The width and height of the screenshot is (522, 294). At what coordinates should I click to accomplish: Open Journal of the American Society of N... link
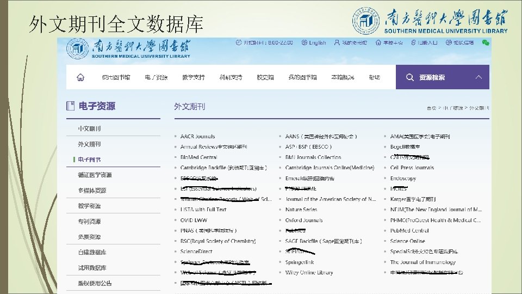(331, 199)
